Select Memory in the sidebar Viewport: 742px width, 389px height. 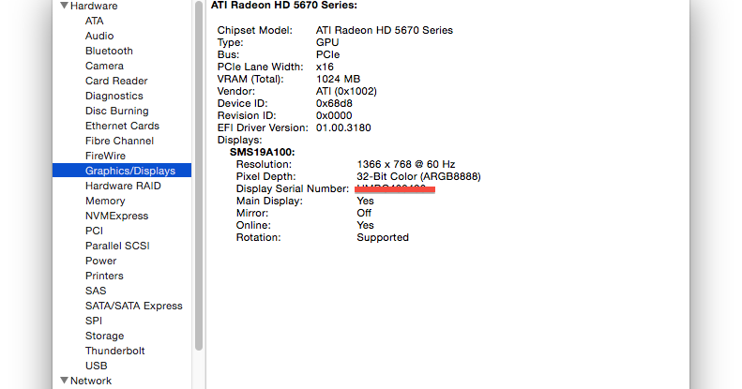[x=105, y=201]
